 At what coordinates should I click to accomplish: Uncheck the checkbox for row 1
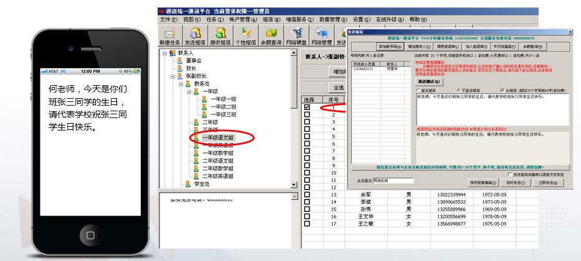point(306,108)
